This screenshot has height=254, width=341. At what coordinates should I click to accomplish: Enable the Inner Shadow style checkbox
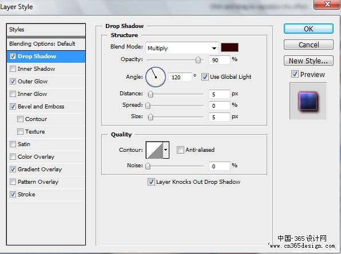point(13,68)
